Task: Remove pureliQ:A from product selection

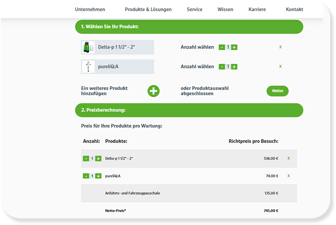Action: [280, 67]
